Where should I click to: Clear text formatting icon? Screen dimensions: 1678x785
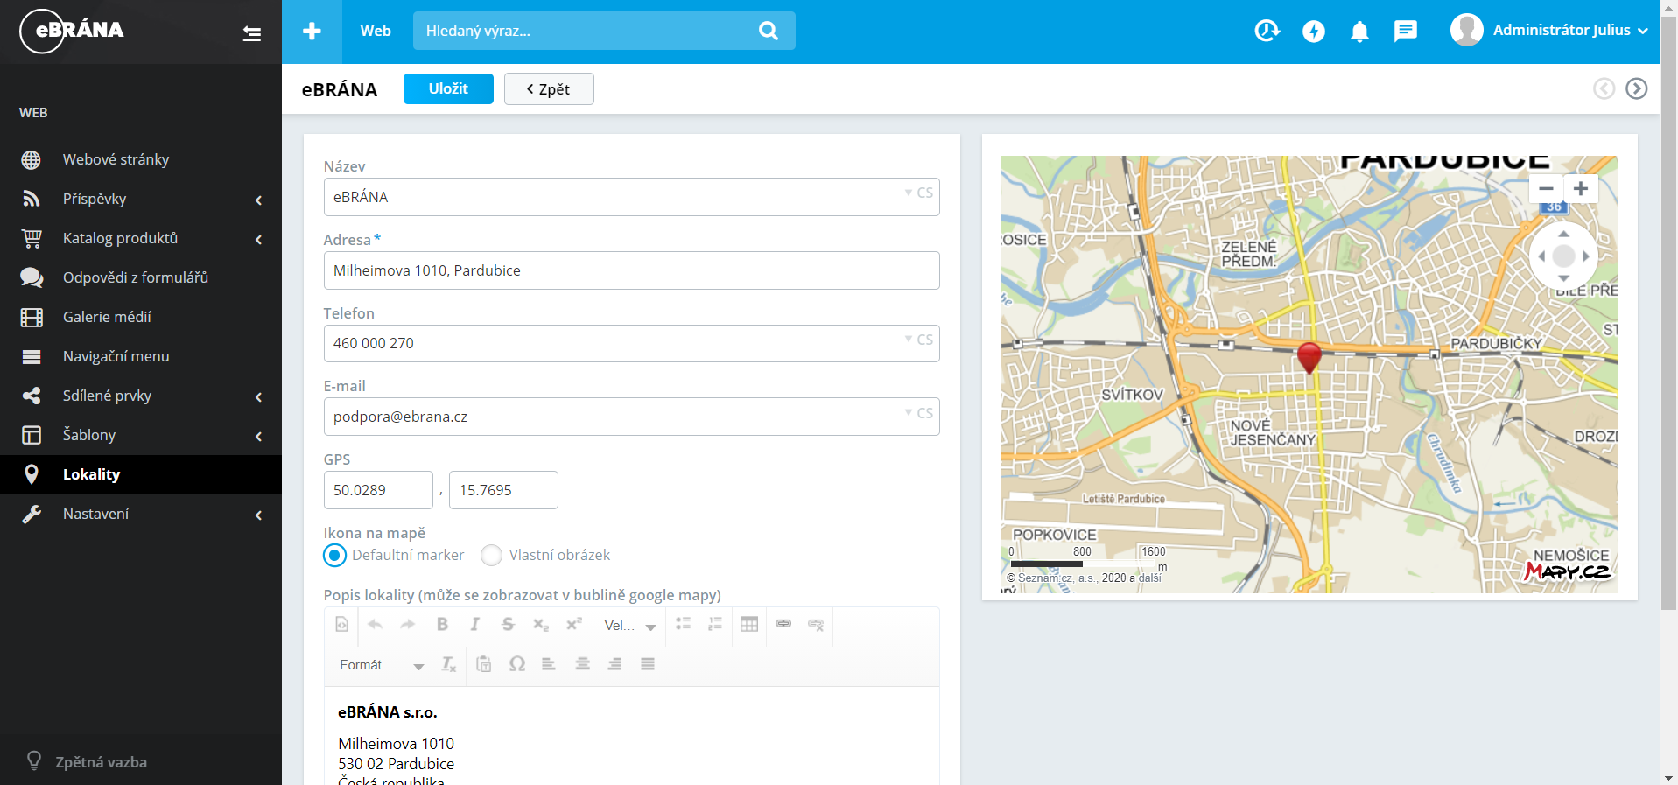(448, 664)
